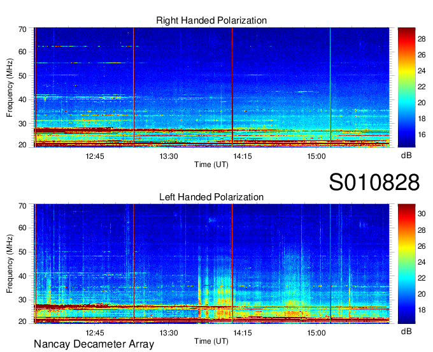Screen dimensions: 433x352
Task: Click Frequency (MHz) axis label of Left Handed plot
Action: 10,264
